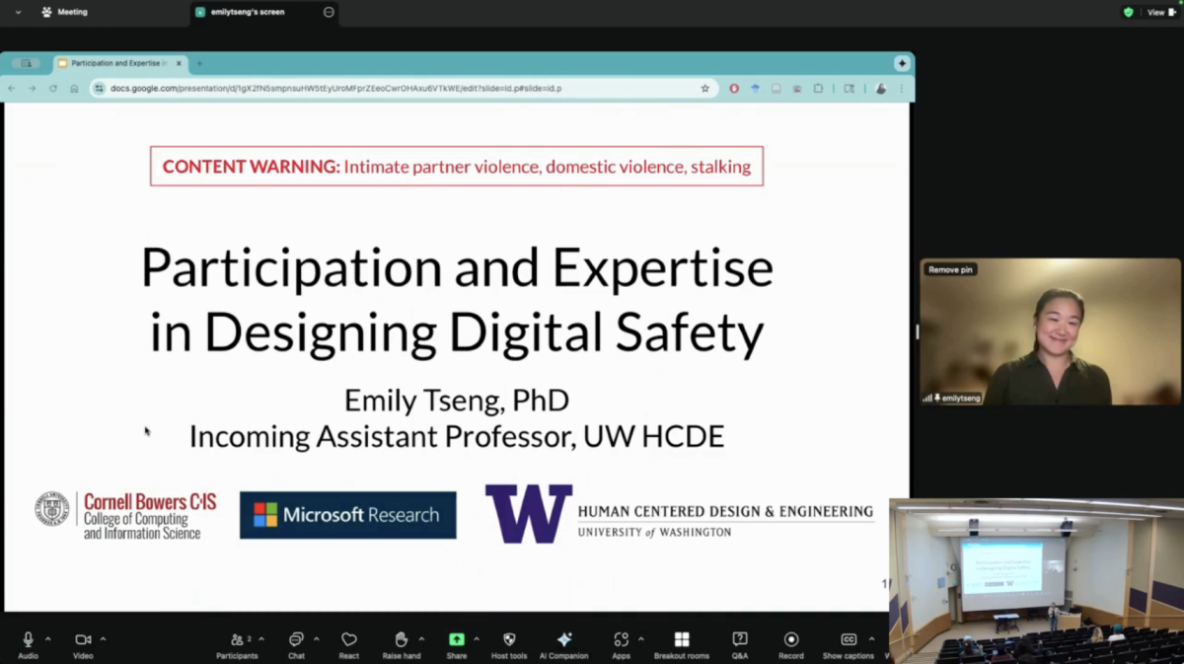Open the Participants list

click(x=237, y=640)
